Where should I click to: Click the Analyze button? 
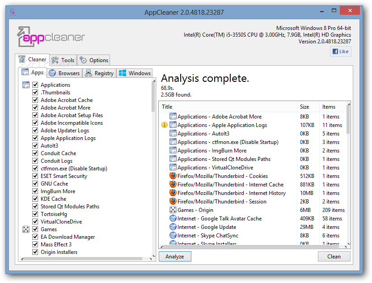pyautogui.click(x=175, y=257)
